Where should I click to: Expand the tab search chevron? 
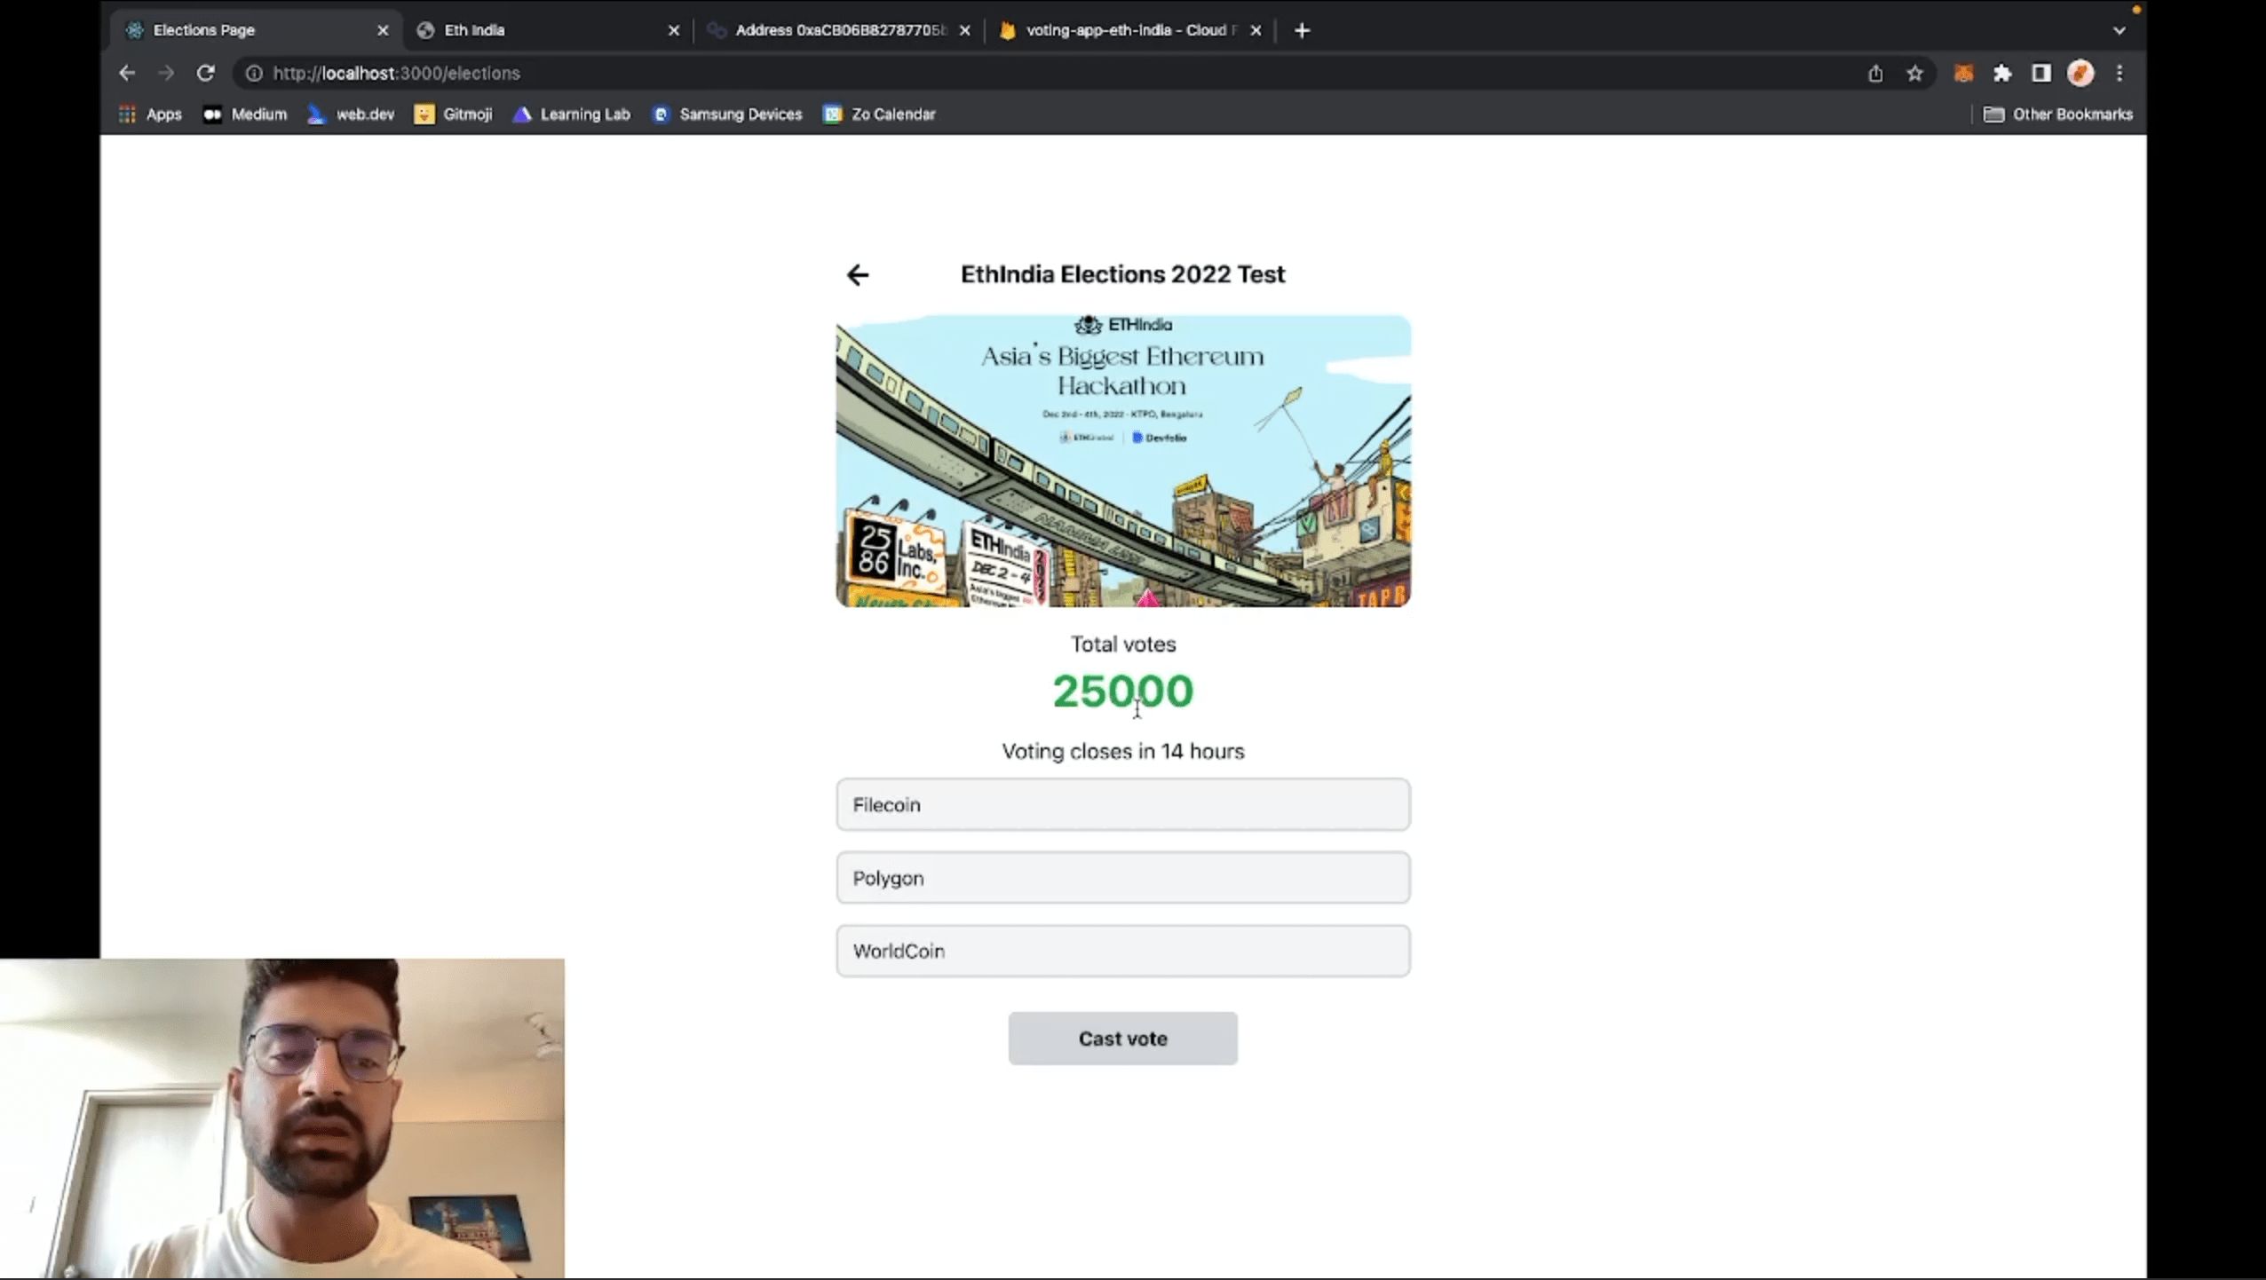click(x=2119, y=30)
